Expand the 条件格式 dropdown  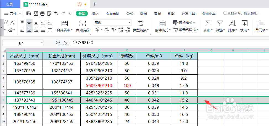tap(170, 30)
